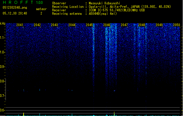
Task: Click the ICOM IC-575 receiver text
Action: tap(117, 10)
